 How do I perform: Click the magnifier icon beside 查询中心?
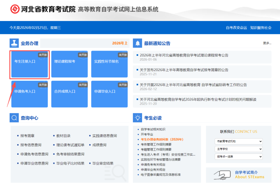(x=14, y=117)
